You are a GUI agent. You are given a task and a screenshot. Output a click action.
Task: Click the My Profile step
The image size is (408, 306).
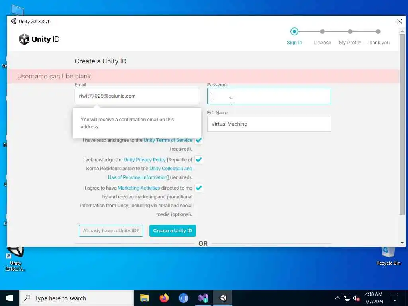pos(350,36)
